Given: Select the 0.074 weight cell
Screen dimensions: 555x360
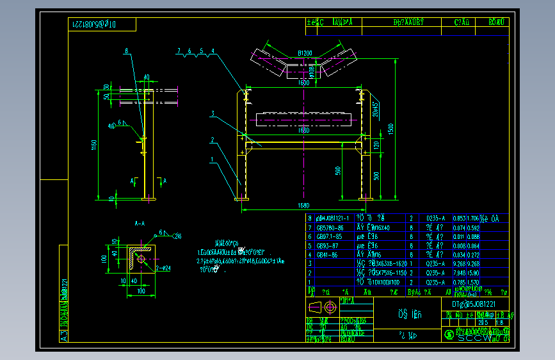Looking at the screenshot, I should (x=459, y=228).
